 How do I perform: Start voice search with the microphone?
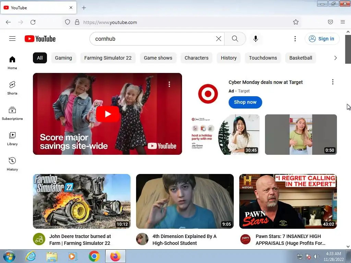click(256, 39)
